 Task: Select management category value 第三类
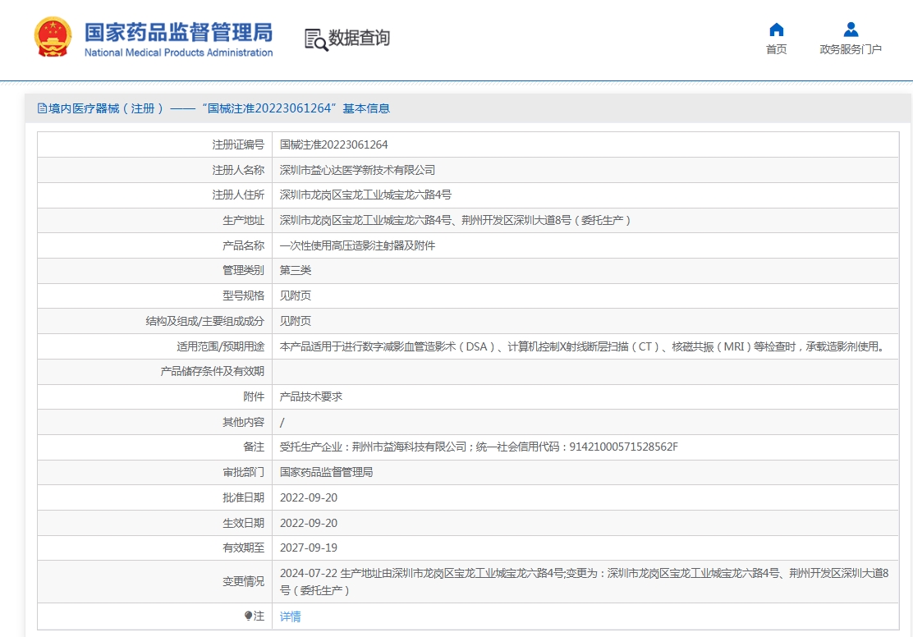(x=296, y=270)
